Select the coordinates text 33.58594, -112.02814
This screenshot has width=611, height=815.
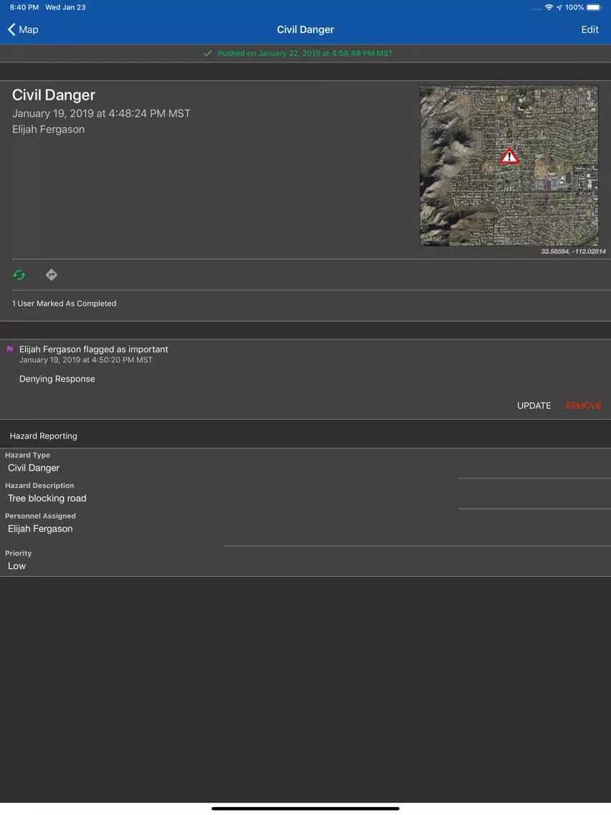(573, 252)
